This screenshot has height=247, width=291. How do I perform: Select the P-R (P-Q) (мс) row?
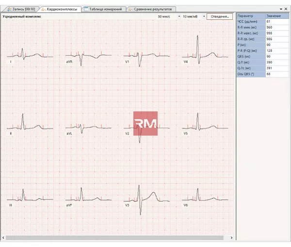tap(262, 51)
